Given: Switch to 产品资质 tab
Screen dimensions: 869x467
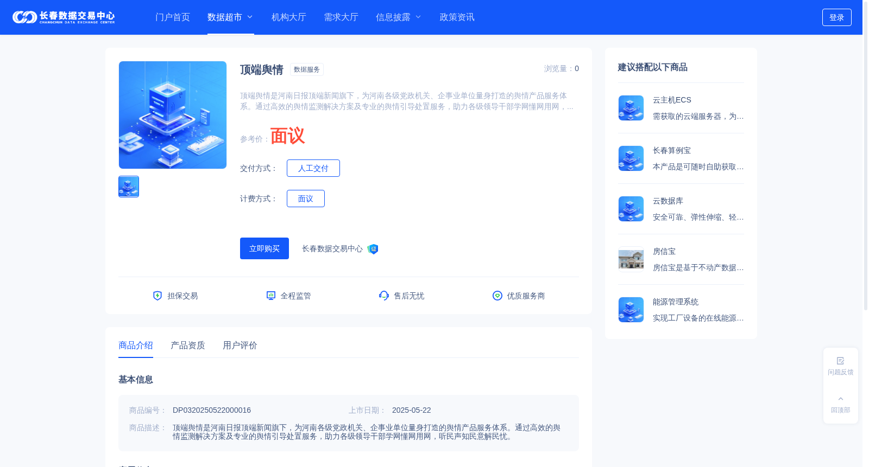Looking at the screenshot, I should [188, 346].
